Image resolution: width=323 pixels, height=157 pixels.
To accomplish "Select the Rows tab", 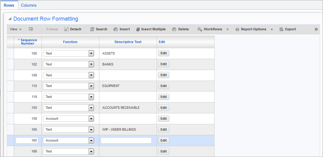I will tap(9, 5).
